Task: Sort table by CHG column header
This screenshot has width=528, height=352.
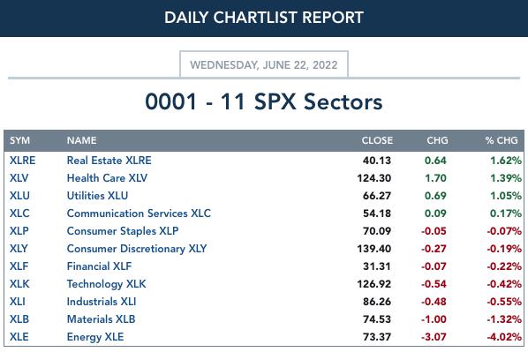Action: (x=437, y=140)
